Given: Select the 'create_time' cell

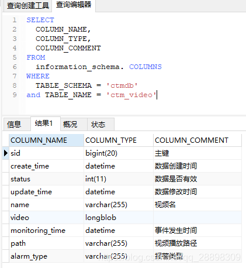Looking at the screenshot, I should click(x=47, y=166).
